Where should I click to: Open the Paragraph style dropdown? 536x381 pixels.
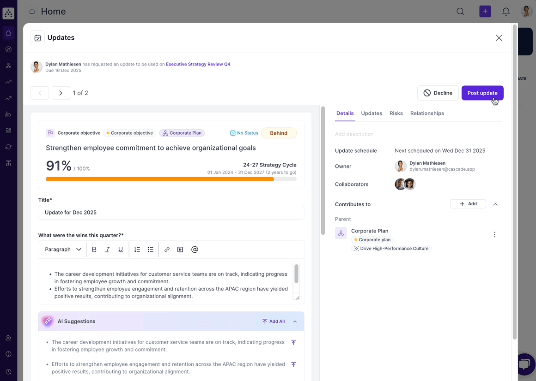click(63, 250)
